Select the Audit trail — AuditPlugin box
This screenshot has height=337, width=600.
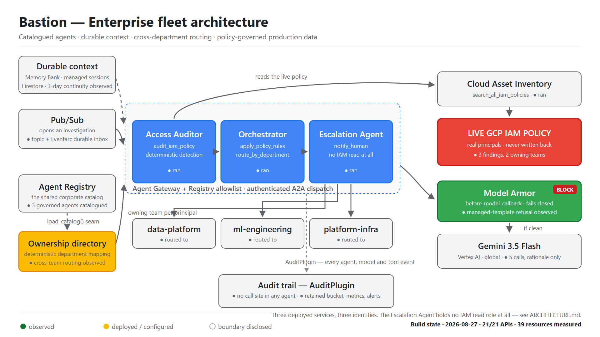click(x=306, y=291)
